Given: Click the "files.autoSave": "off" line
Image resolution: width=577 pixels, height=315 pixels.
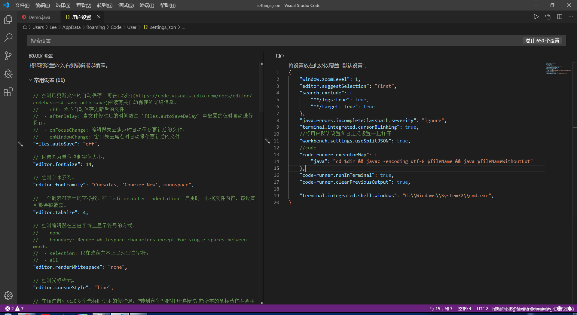Looking at the screenshot, I should click(66, 144).
